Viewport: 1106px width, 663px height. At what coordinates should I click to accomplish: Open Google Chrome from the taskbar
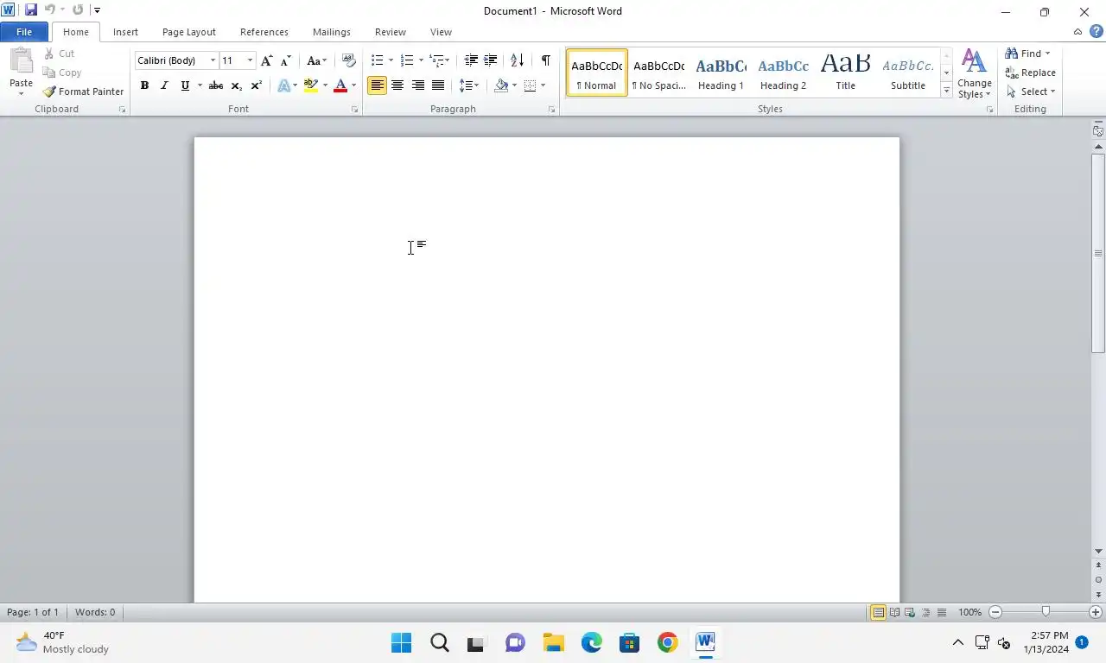pyautogui.click(x=667, y=642)
